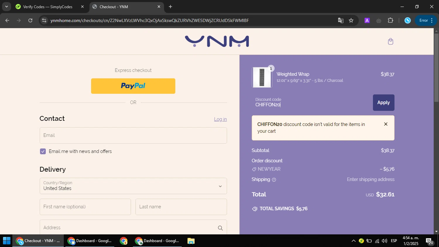
Task: Click the address search magnifier icon
Action: (220, 228)
